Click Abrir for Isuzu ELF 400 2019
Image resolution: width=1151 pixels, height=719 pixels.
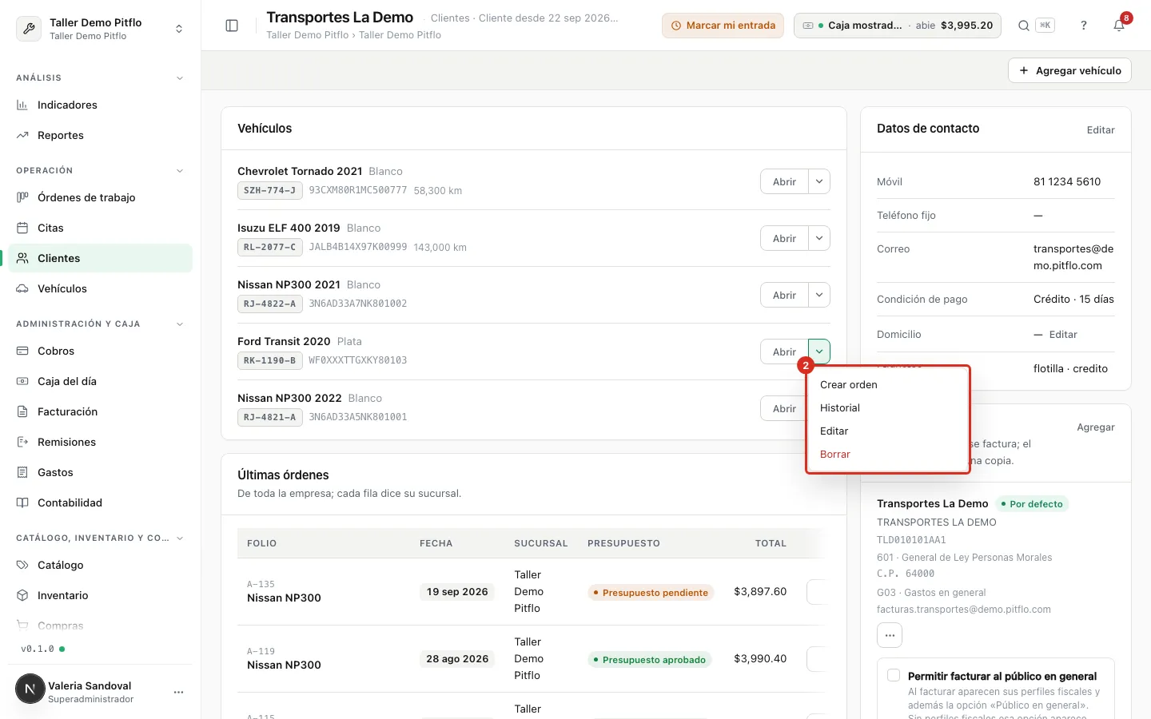tap(784, 238)
